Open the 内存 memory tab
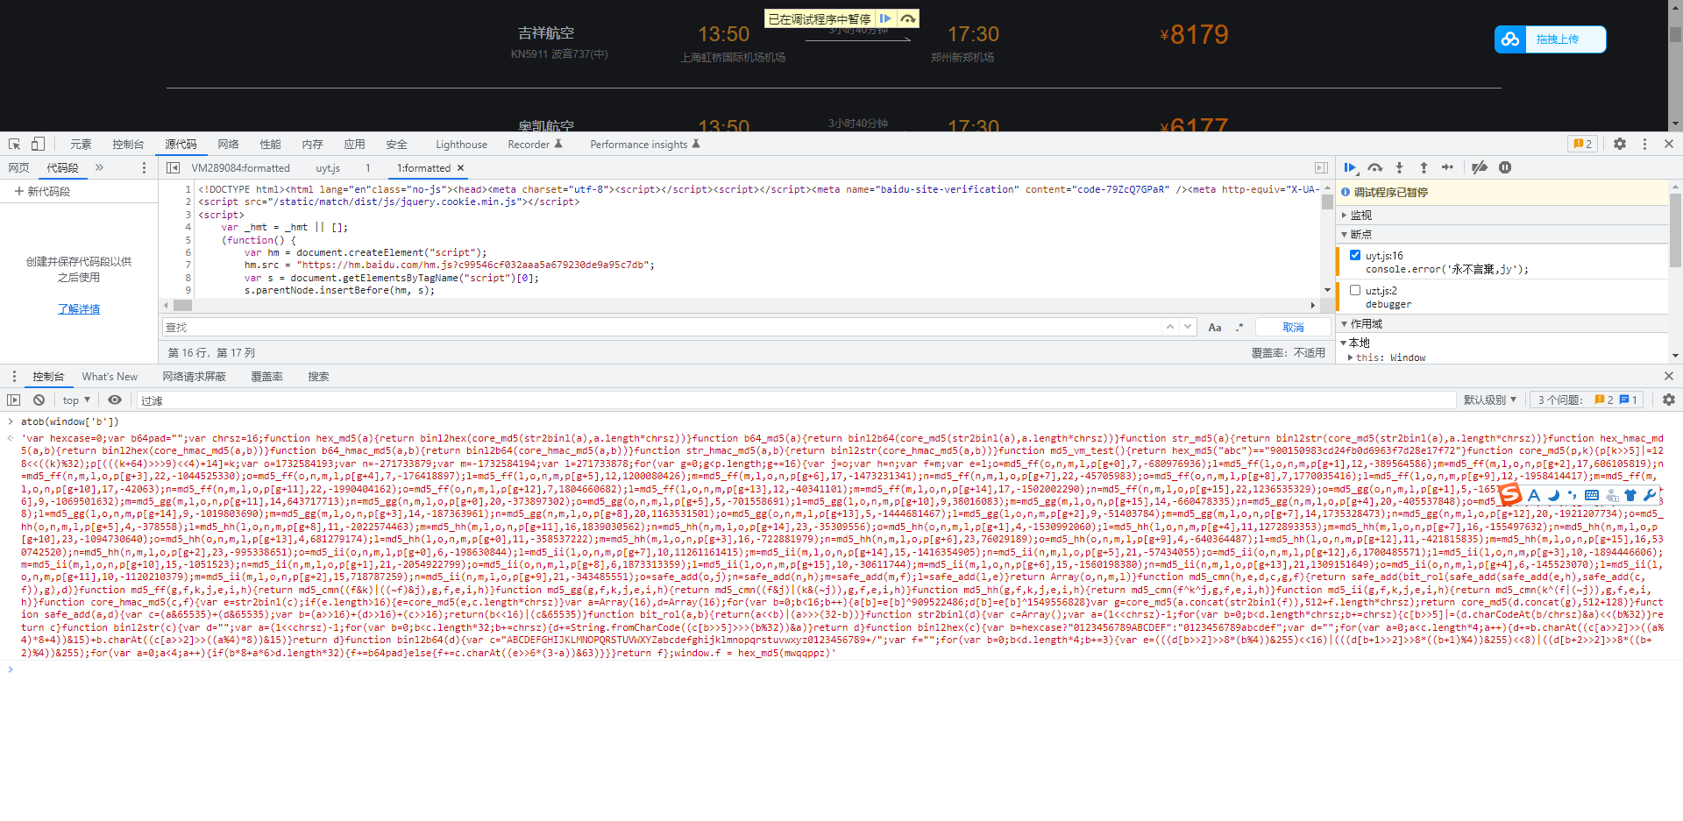Image resolution: width=1683 pixels, height=821 pixels. tap(312, 144)
